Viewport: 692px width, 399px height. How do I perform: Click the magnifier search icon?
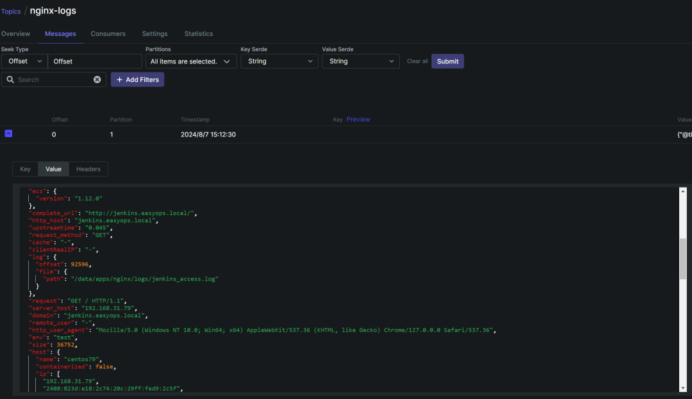[x=10, y=79]
